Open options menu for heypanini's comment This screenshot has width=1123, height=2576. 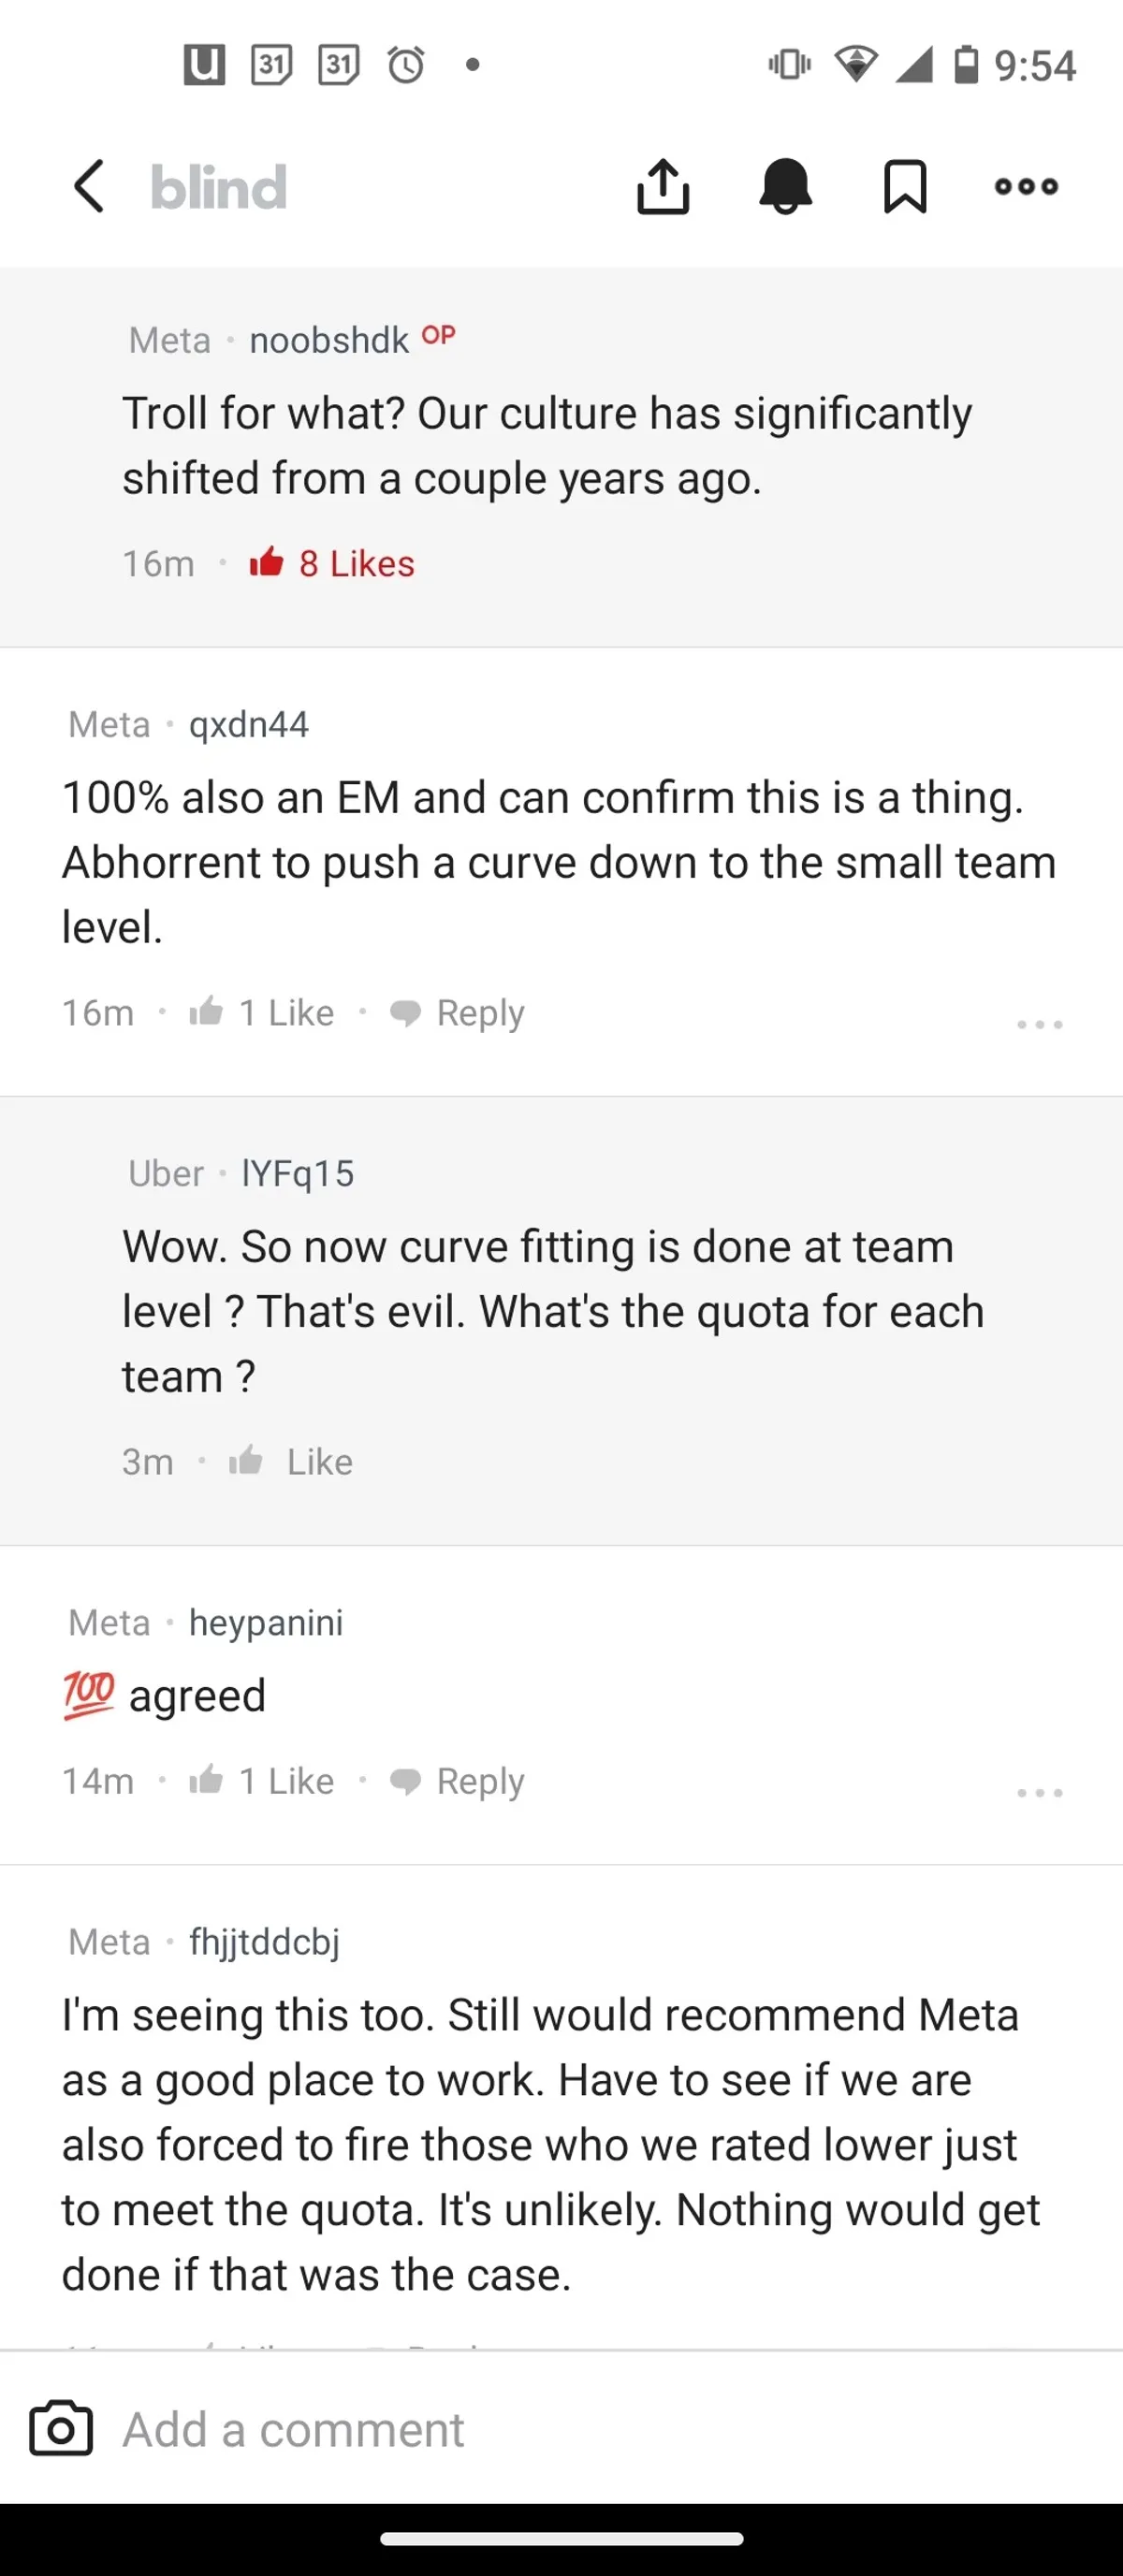pyautogui.click(x=1039, y=1792)
